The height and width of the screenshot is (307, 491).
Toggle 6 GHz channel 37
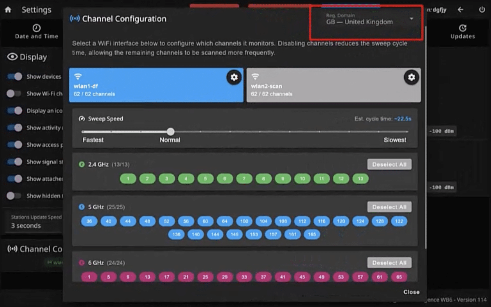pos(263,277)
